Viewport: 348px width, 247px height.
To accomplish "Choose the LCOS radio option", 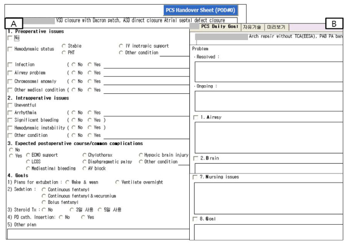I will click(x=28, y=162).
